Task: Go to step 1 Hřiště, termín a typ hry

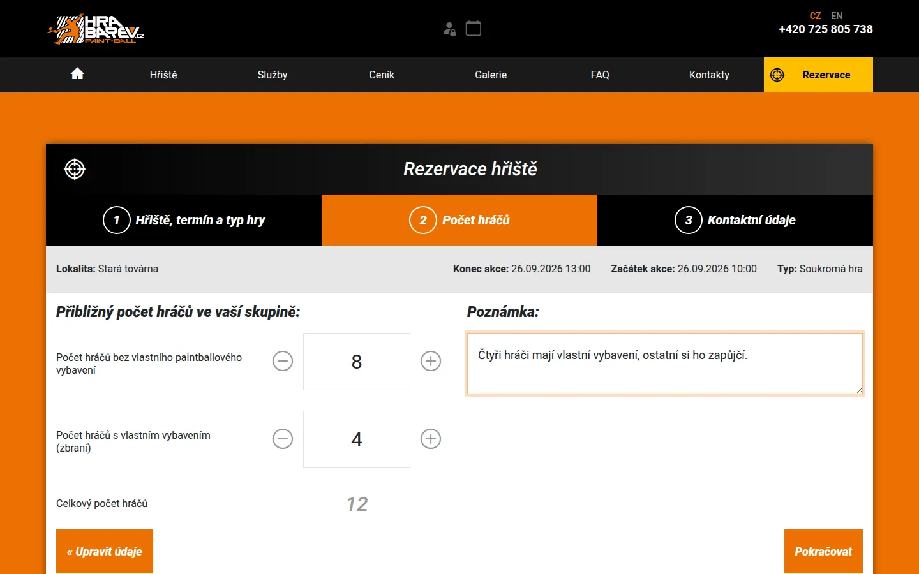Action: coord(184,220)
